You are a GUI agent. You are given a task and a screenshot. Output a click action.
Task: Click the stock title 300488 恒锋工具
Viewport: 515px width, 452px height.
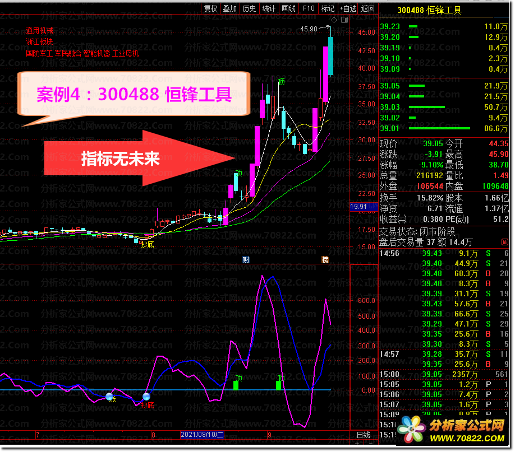click(x=429, y=11)
